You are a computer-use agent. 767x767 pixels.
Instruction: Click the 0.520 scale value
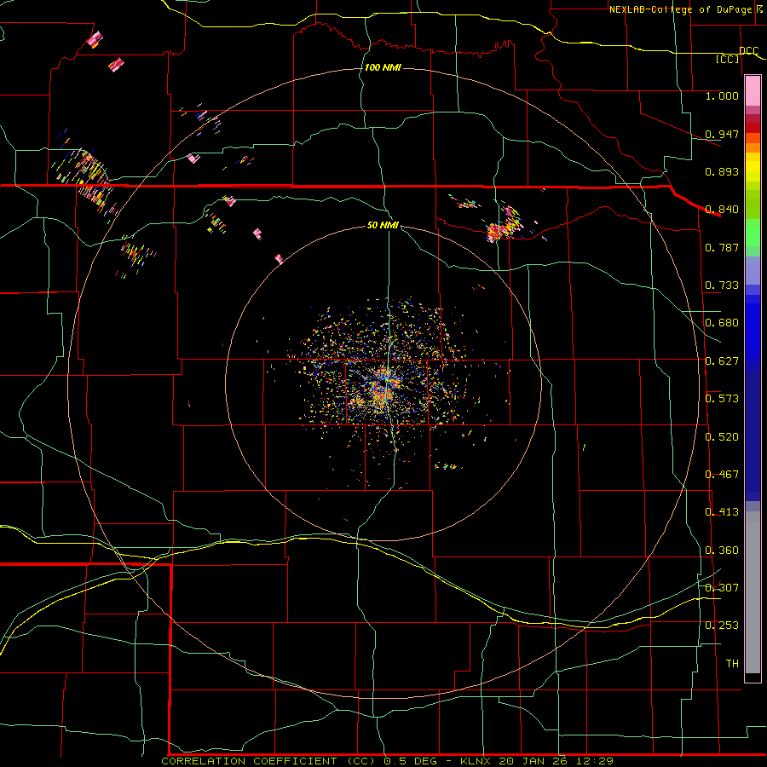(x=722, y=437)
